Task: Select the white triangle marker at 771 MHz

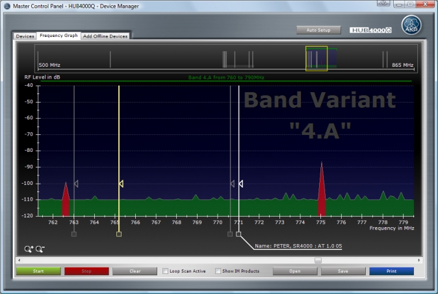Action: (x=241, y=184)
